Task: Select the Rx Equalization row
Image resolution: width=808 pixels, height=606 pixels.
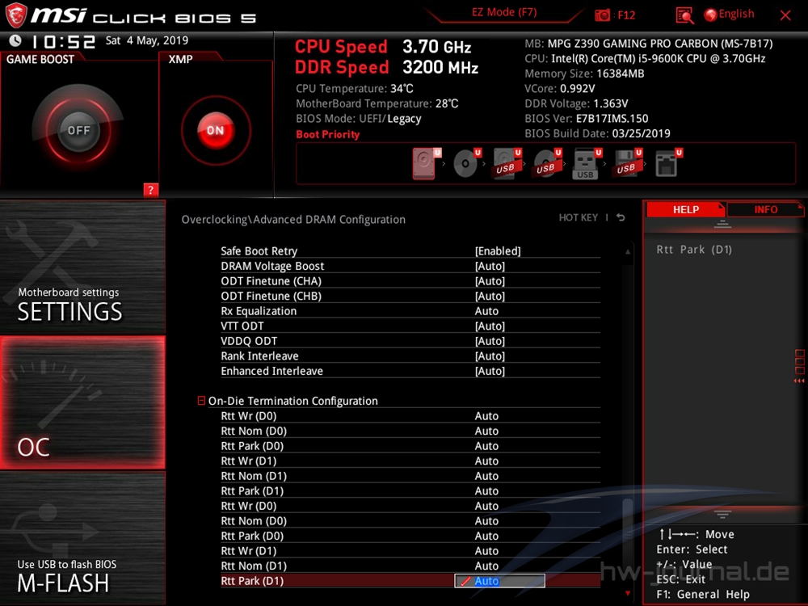Action: 410,311
